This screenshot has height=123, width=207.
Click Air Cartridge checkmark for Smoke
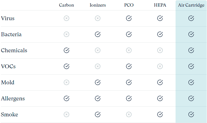click(191, 114)
